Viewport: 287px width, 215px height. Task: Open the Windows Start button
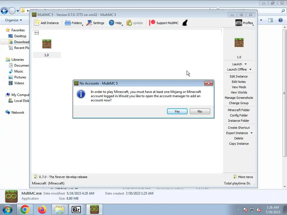7,209
